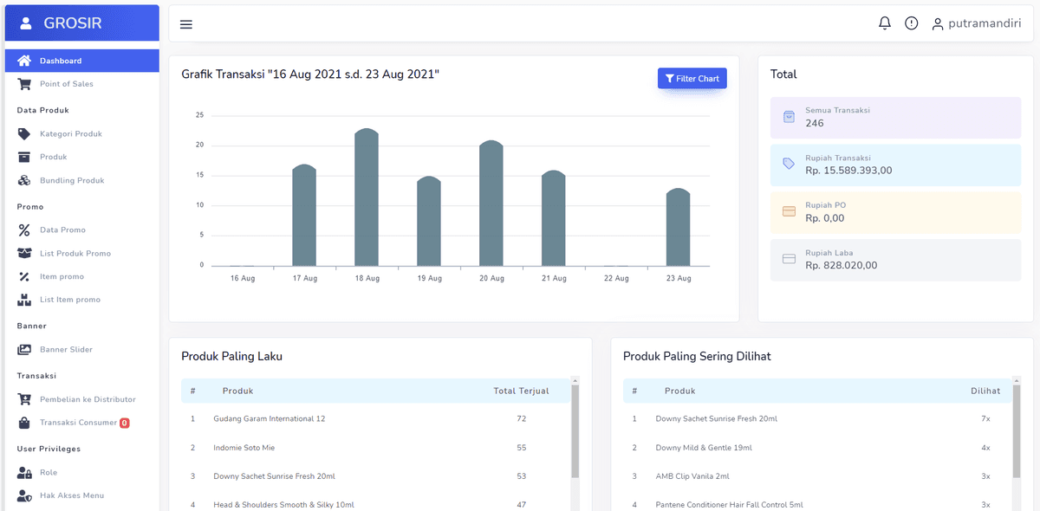The height and width of the screenshot is (511, 1040).
Task: Click the Rupiah Transaksi total card
Action: click(896, 164)
